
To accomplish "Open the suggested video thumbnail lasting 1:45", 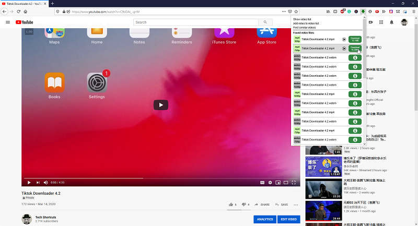I will point(323,150).
